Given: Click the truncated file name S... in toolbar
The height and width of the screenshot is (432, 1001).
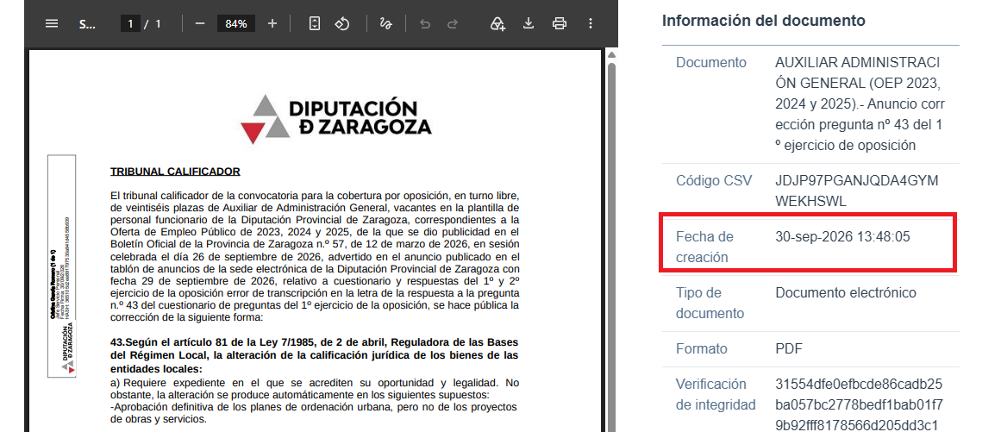Looking at the screenshot, I should 87,23.
